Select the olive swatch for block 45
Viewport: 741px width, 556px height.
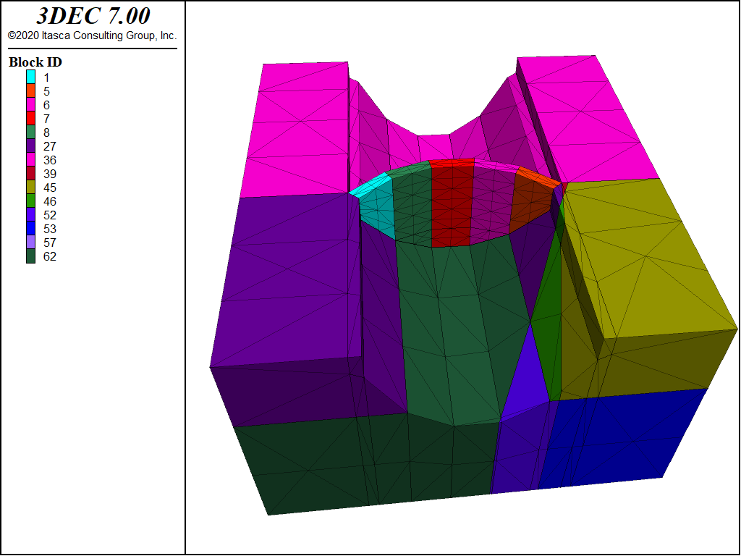30,187
